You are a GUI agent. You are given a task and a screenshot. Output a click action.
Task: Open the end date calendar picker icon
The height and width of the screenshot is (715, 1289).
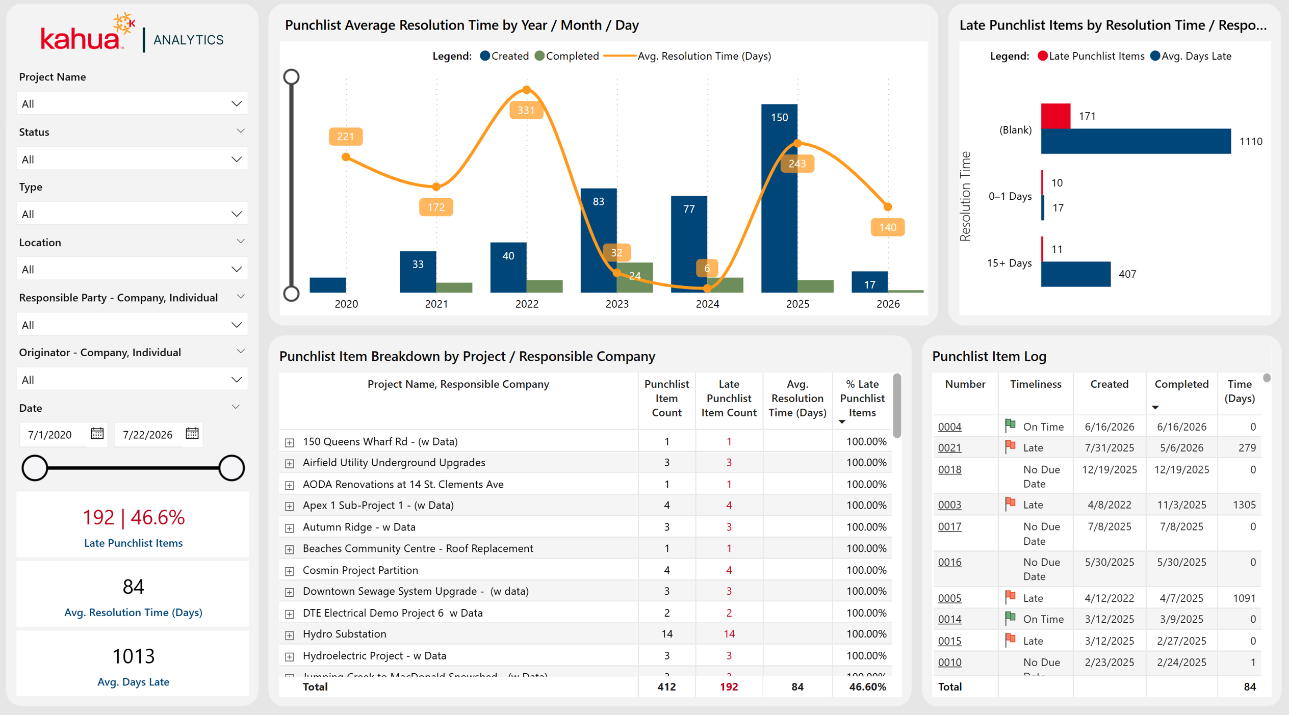point(192,434)
